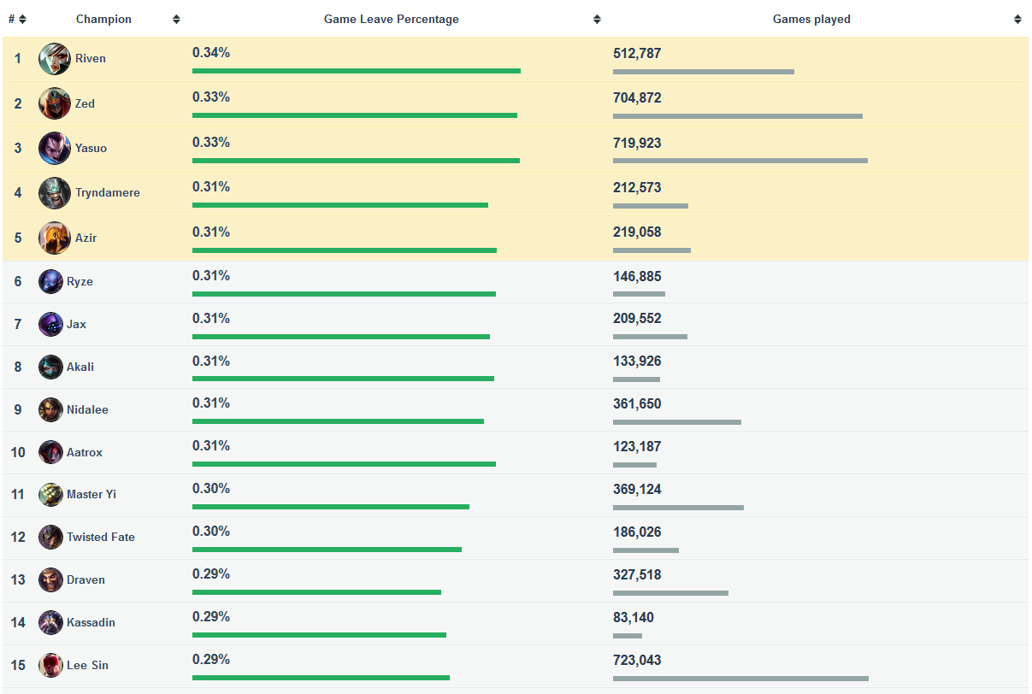Open the Master Yi champion link
Screen dimensions: 1032x694
coord(91,495)
